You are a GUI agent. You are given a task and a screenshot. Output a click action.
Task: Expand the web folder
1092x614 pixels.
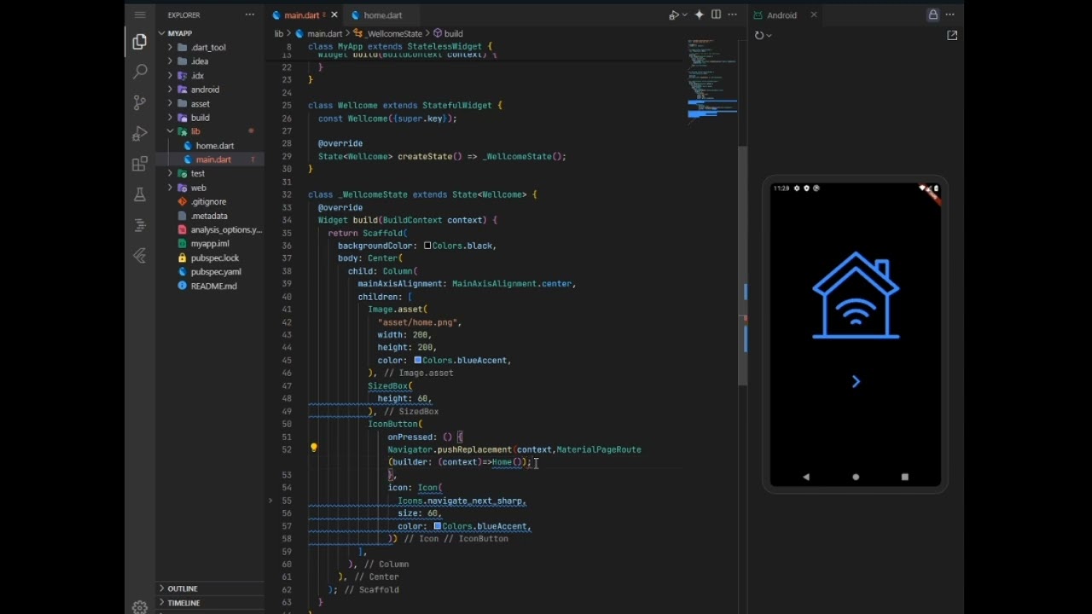(x=198, y=188)
